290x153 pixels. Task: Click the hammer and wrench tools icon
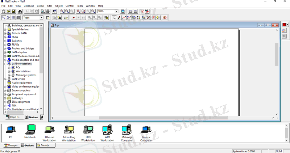(148, 18)
